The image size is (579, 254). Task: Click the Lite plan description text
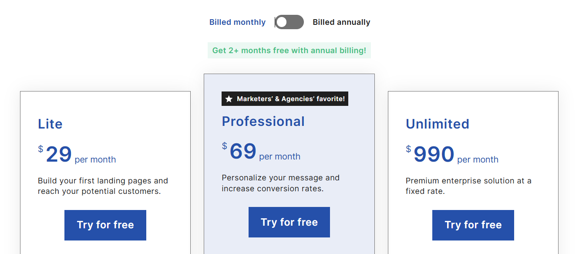pyautogui.click(x=102, y=184)
